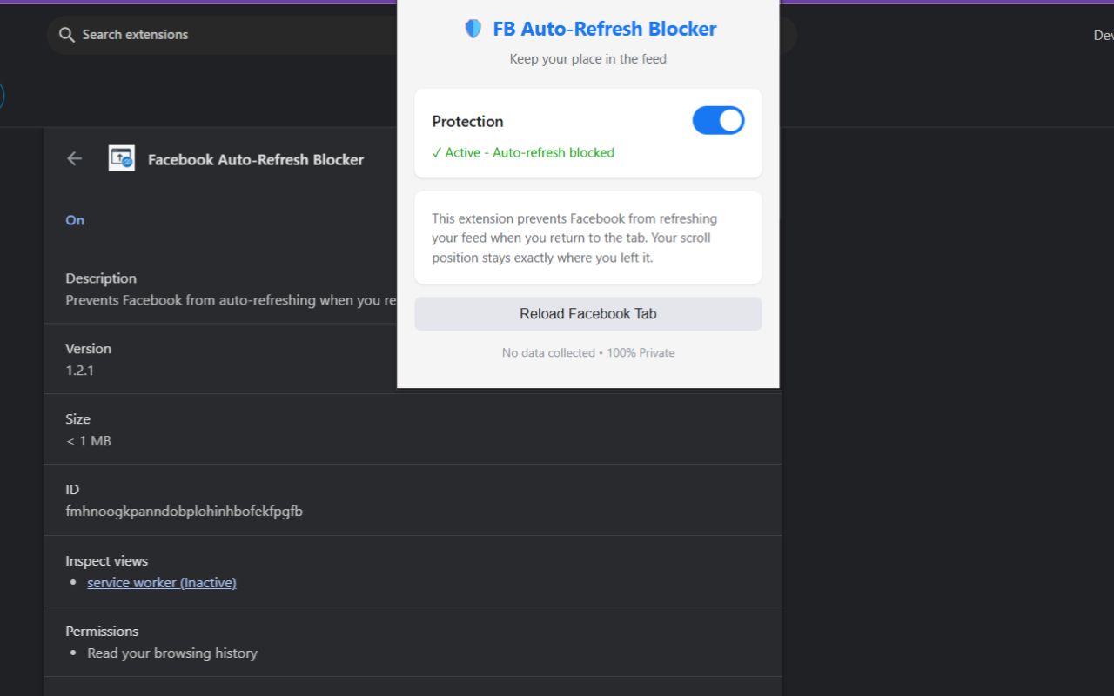
Task: Click the Facebook Auto-Refresh Blocker extension icon
Action: coord(122,158)
